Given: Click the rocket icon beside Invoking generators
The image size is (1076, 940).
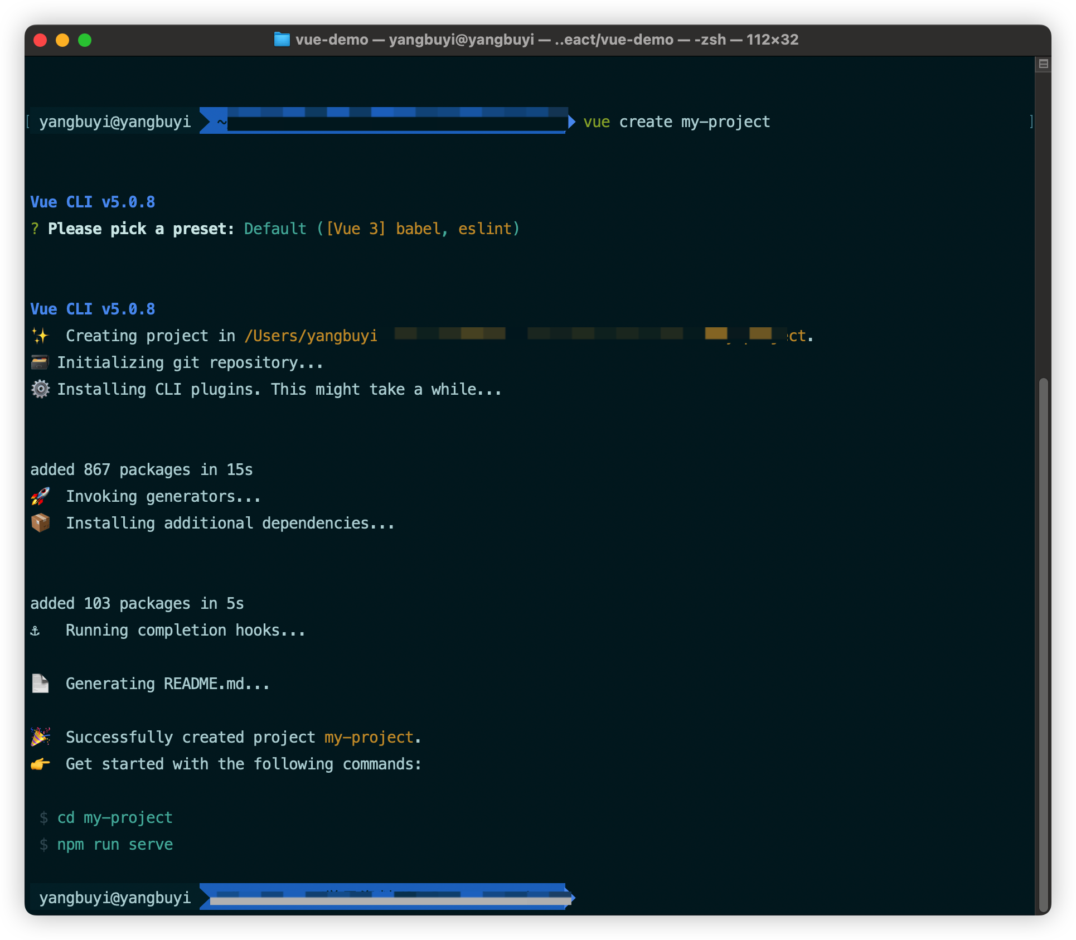Looking at the screenshot, I should [40, 496].
